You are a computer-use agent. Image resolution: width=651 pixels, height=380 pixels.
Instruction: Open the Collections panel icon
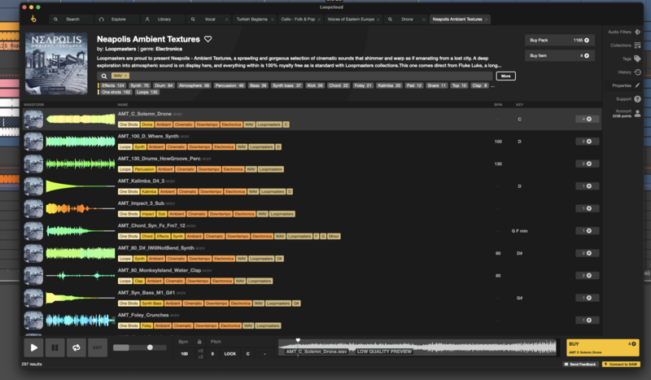(x=637, y=46)
